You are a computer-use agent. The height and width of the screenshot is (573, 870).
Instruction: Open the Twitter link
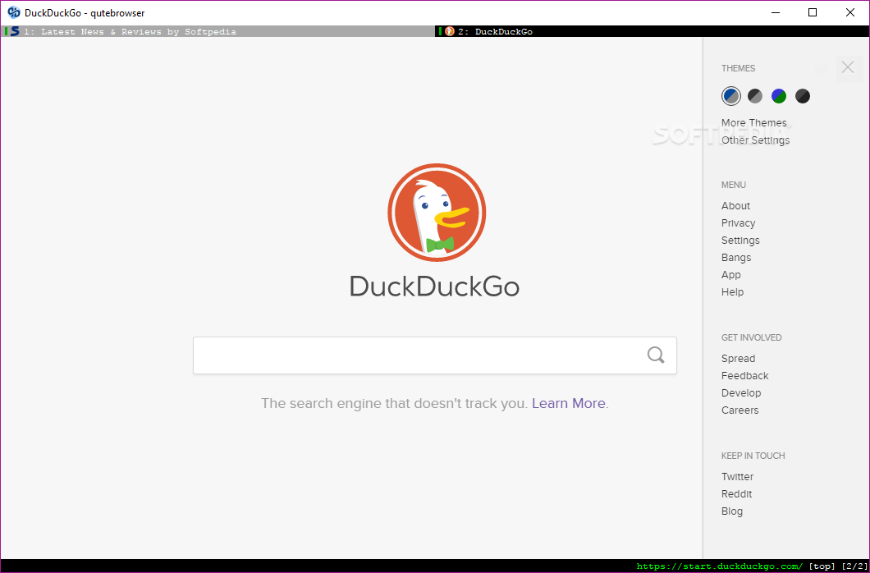pyautogui.click(x=737, y=476)
